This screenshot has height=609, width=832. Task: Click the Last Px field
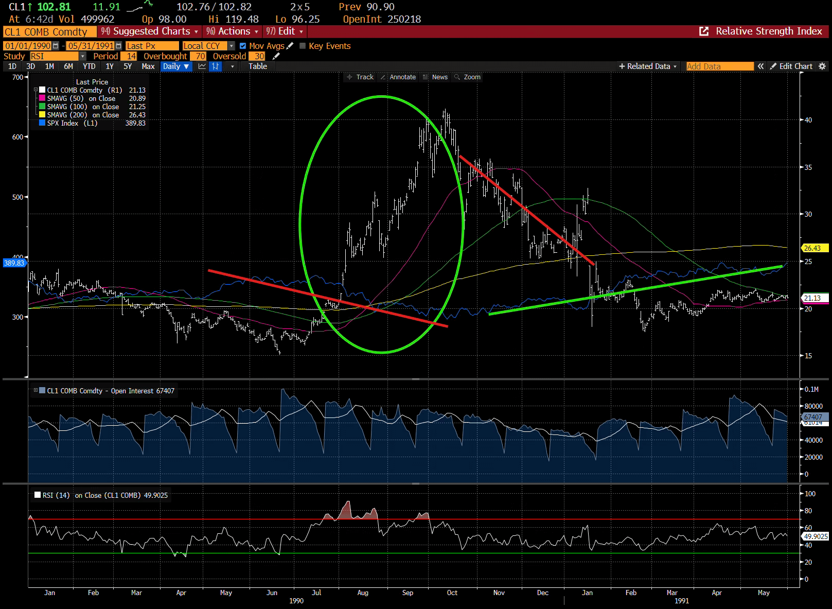click(152, 46)
